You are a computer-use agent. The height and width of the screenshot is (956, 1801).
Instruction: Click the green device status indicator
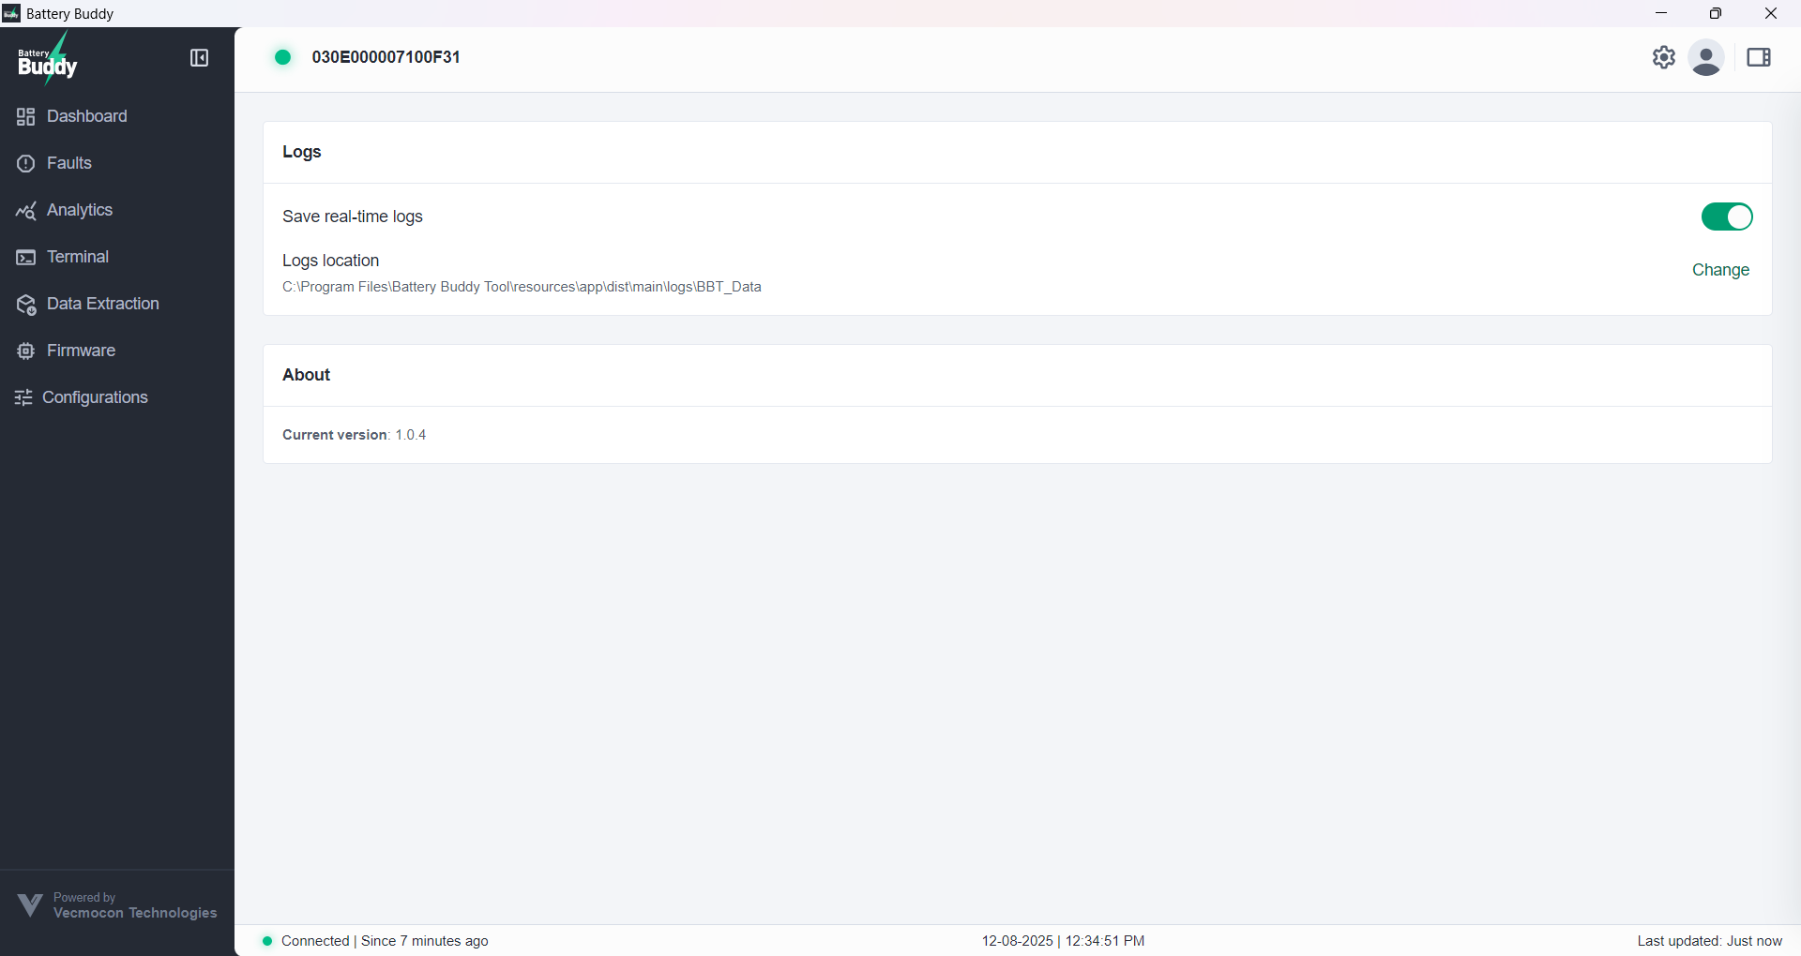click(282, 57)
